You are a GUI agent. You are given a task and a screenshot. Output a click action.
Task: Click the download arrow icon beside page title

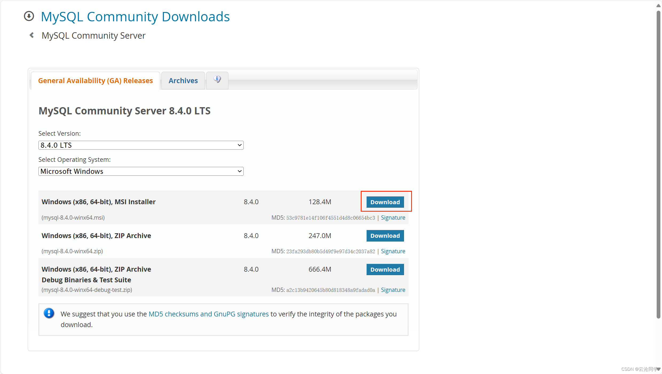pyautogui.click(x=29, y=16)
